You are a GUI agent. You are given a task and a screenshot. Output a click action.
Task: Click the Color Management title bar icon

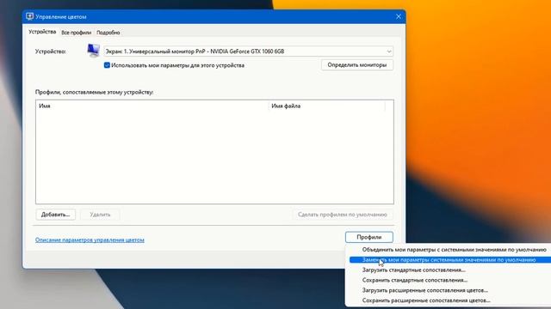click(30, 16)
